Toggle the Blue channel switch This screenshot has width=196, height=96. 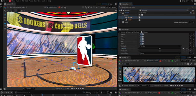pos(142,41)
